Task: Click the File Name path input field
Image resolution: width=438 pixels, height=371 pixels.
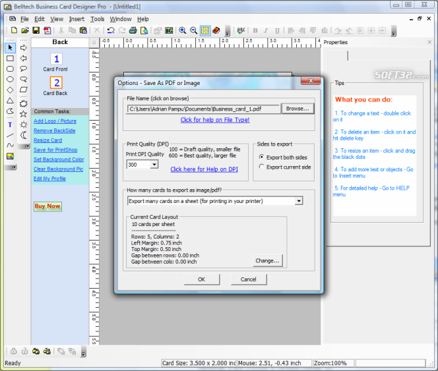Action: (203, 109)
